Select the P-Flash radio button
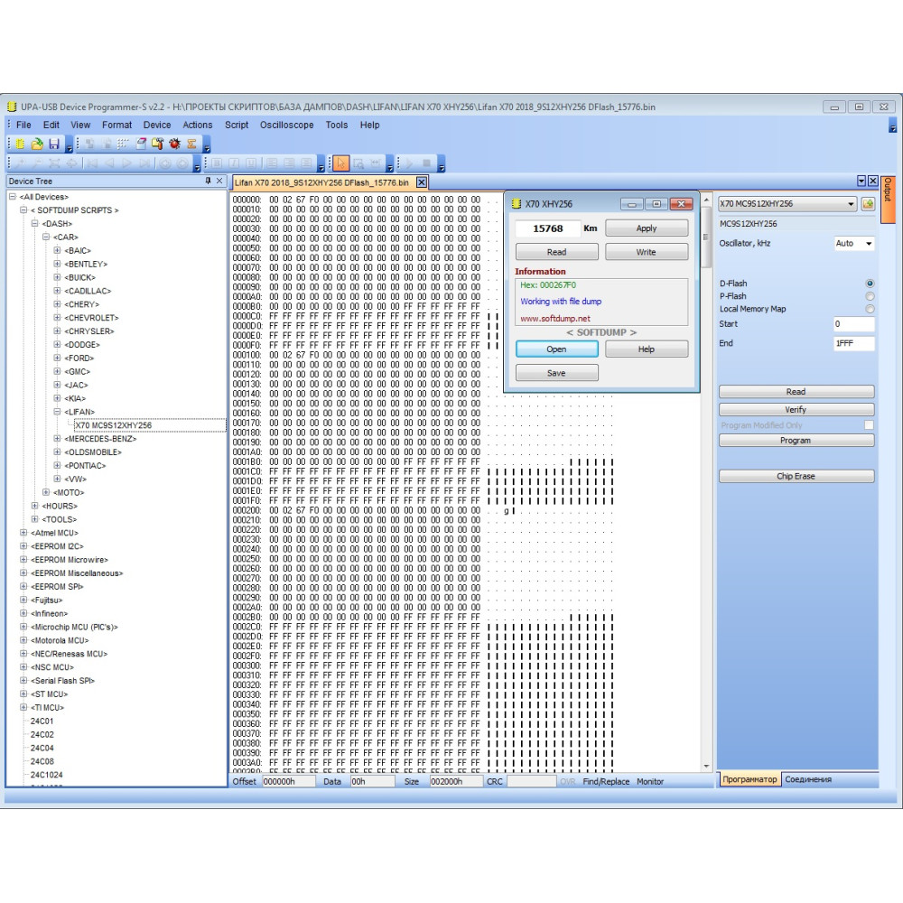This screenshot has height=903, width=903. tap(870, 296)
